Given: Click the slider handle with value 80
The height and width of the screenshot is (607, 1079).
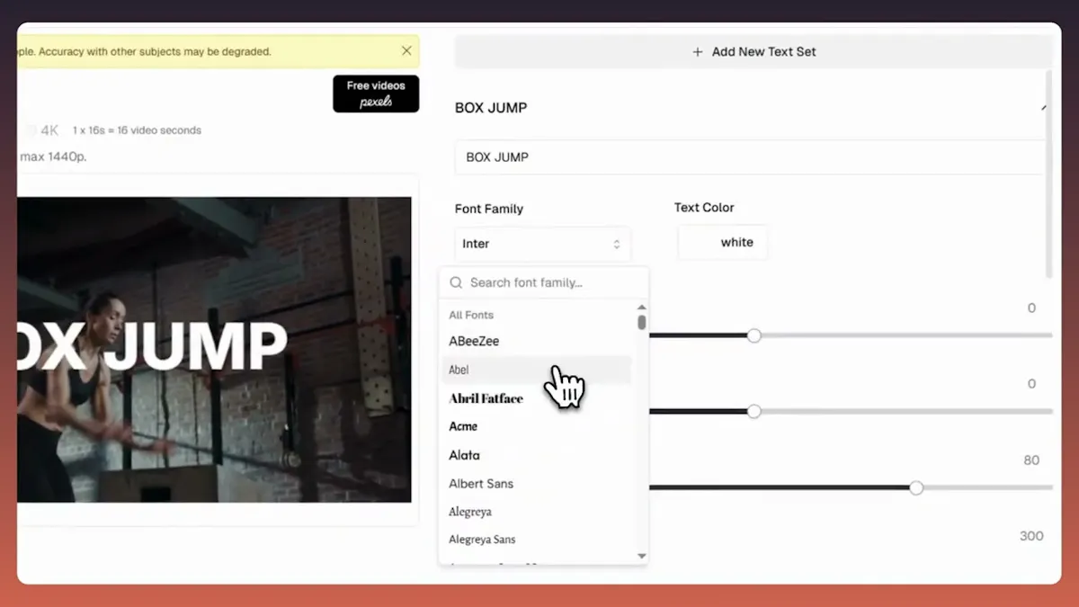Looking at the screenshot, I should click(x=916, y=487).
